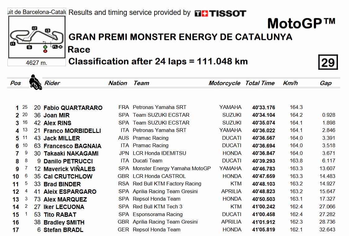
Task: Click the 4627 m. track length label
Action: click(37, 63)
